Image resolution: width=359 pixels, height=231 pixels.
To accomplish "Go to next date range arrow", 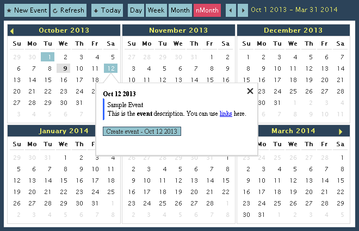I will (x=242, y=10).
